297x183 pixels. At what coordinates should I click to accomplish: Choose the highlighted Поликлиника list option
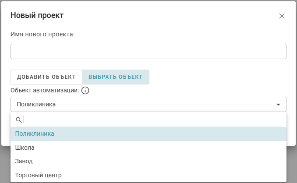coord(35,134)
